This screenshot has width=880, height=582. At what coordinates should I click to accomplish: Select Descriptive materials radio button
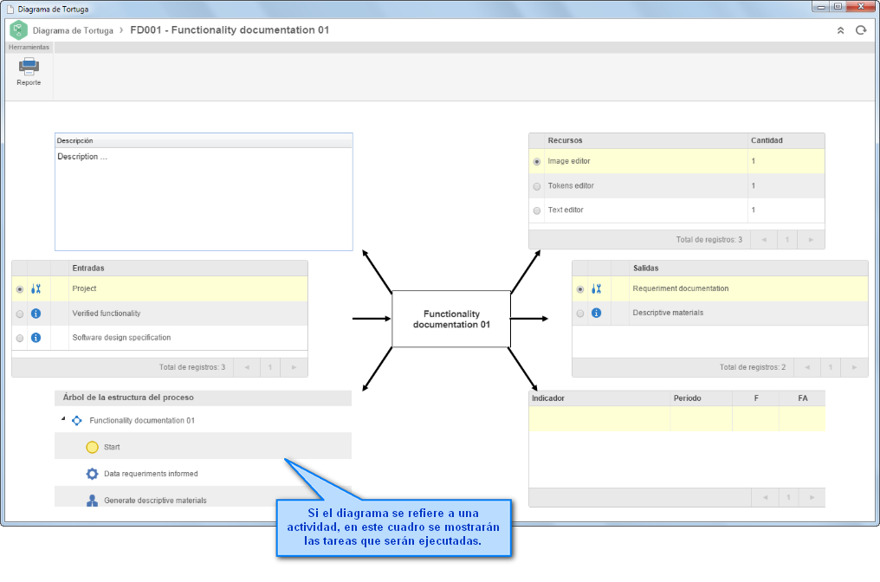579,314
